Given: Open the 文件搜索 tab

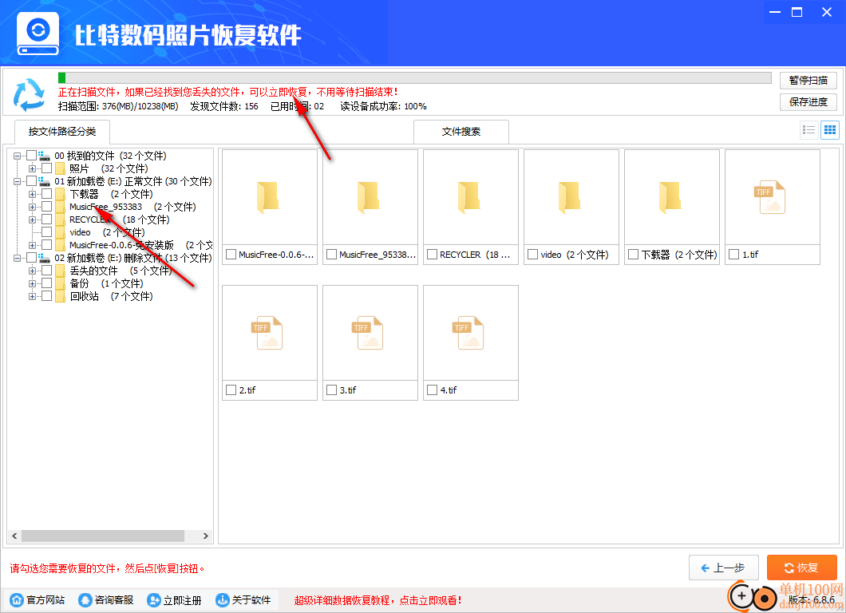Looking at the screenshot, I should pos(461,132).
